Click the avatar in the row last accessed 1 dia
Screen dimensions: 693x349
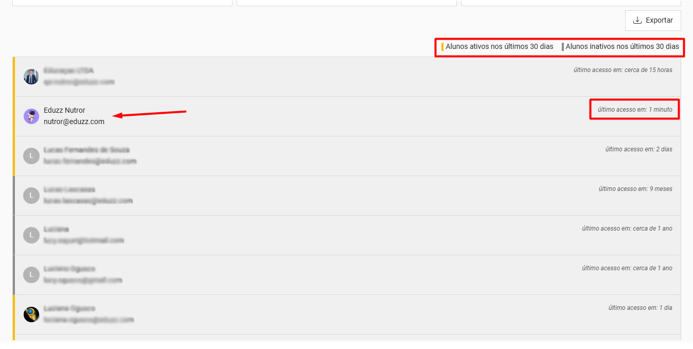pos(31,315)
